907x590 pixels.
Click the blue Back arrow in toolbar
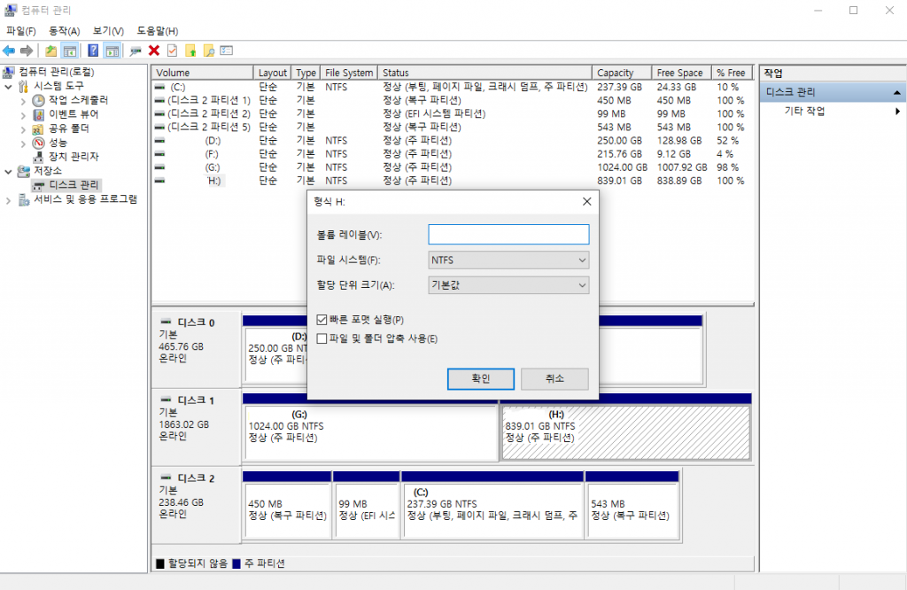pos(9,50)
